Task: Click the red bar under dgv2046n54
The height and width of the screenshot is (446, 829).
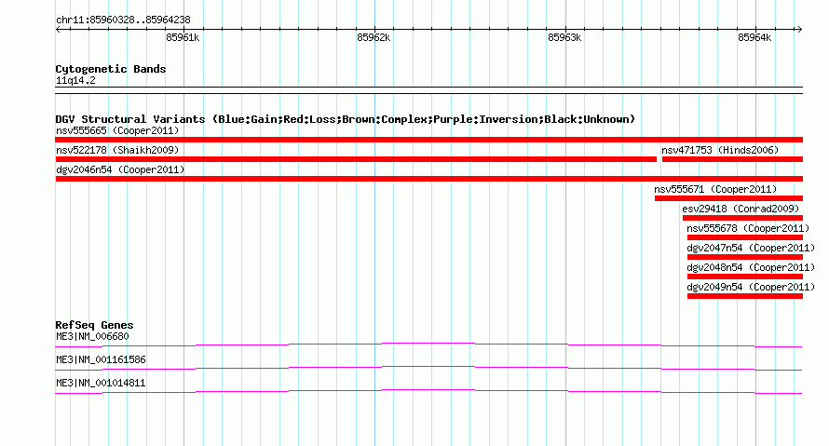Action: (x=428, y=179)
